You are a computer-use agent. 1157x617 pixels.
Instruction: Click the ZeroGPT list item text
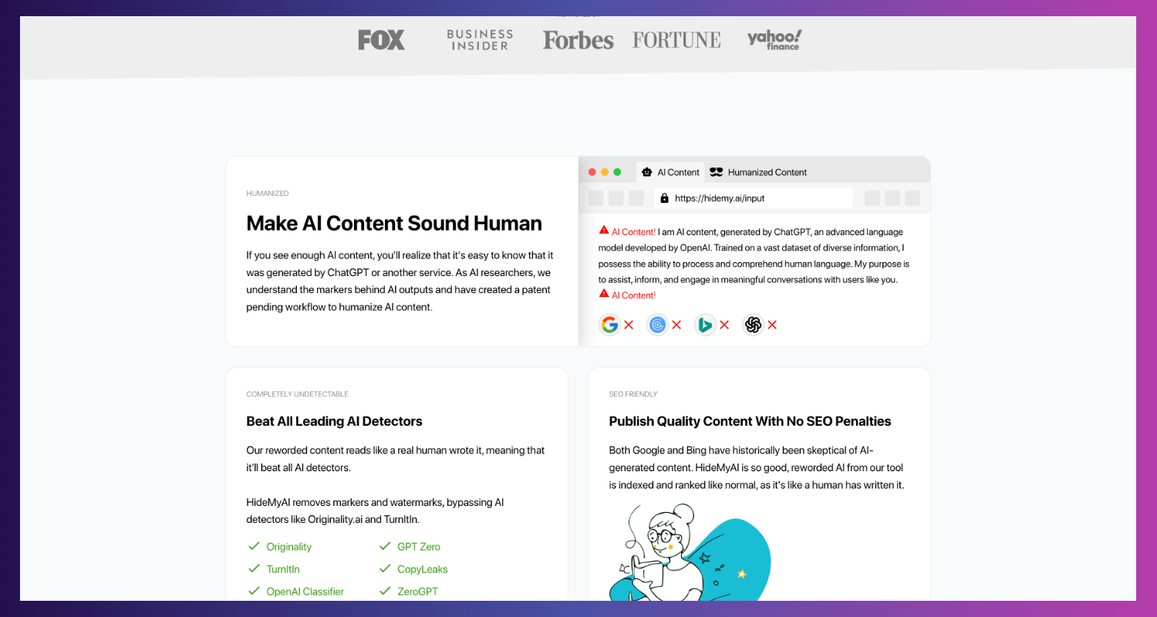(x=417, y=592)
